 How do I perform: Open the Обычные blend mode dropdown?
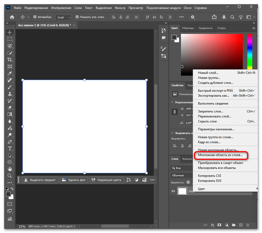coord(181,175)
